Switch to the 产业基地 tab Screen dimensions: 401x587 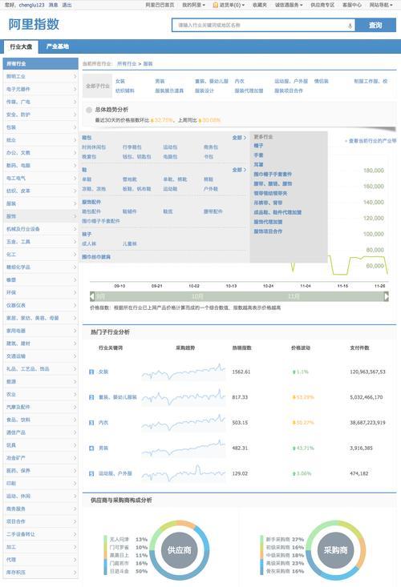[x=57, y=46]
